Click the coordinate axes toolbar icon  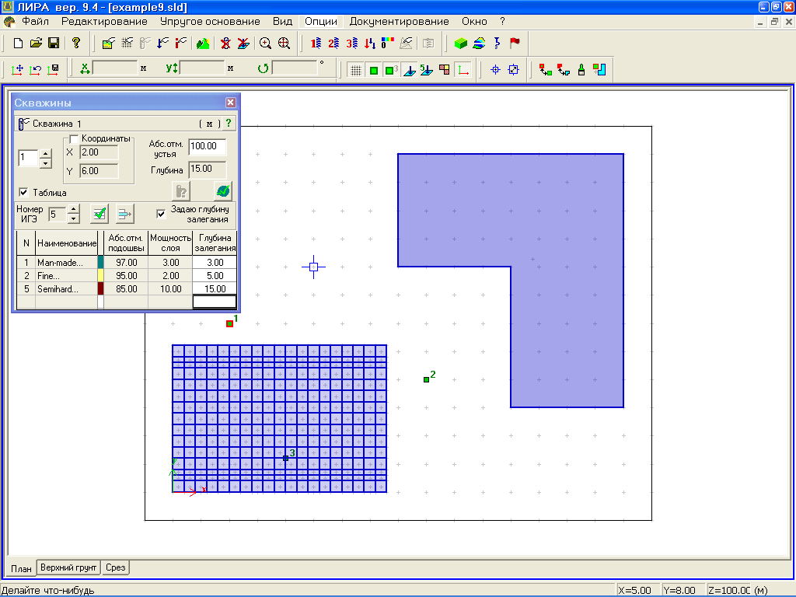tap(464, 70)
